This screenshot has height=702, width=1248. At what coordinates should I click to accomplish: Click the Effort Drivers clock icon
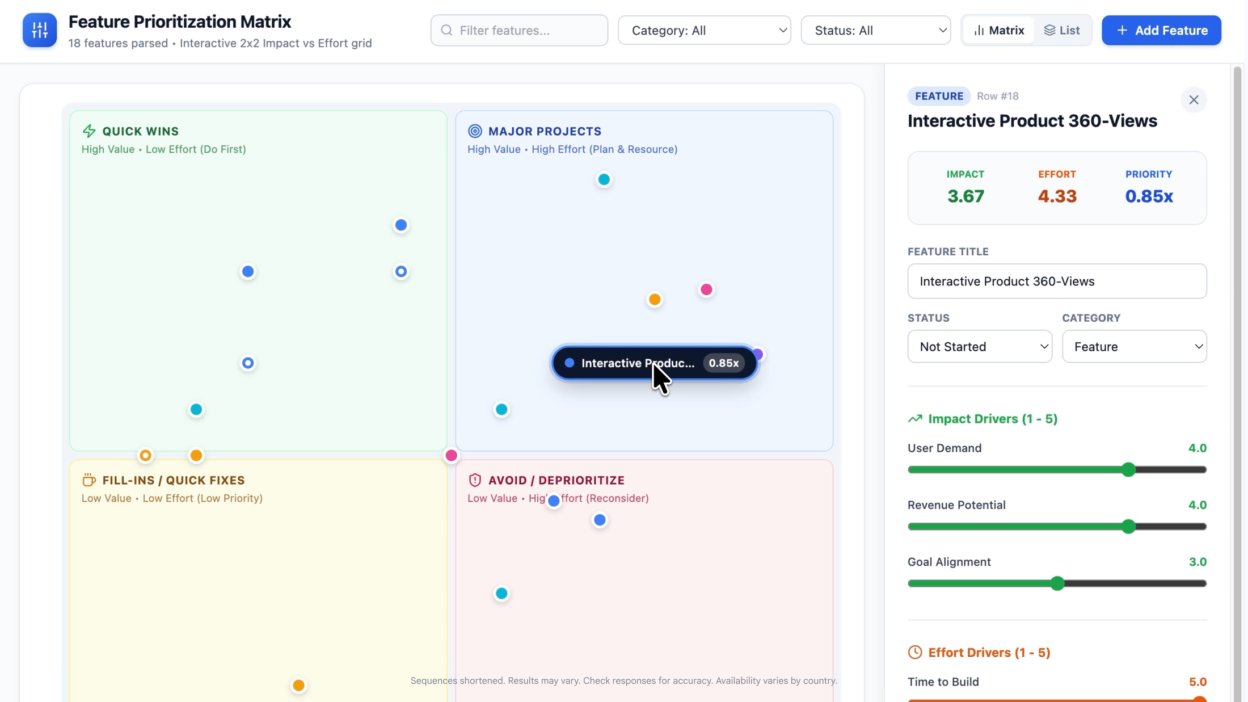coord(915,652)
